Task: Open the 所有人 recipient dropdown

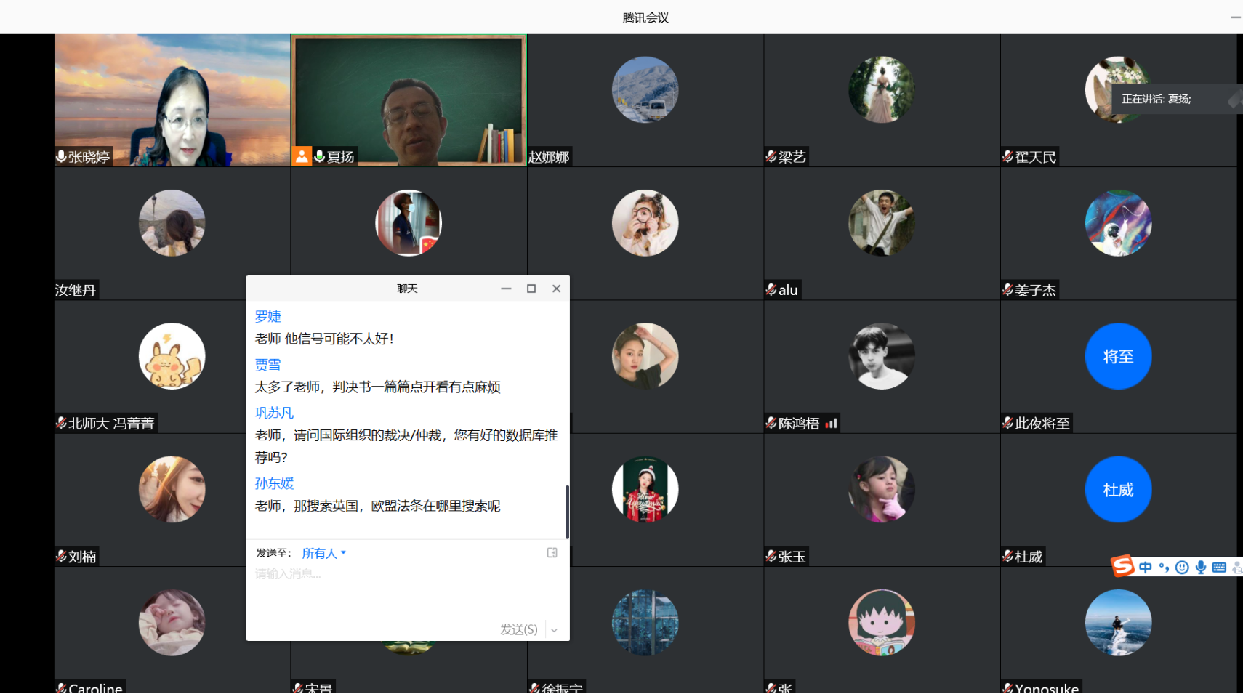Action: pos(323,553)
